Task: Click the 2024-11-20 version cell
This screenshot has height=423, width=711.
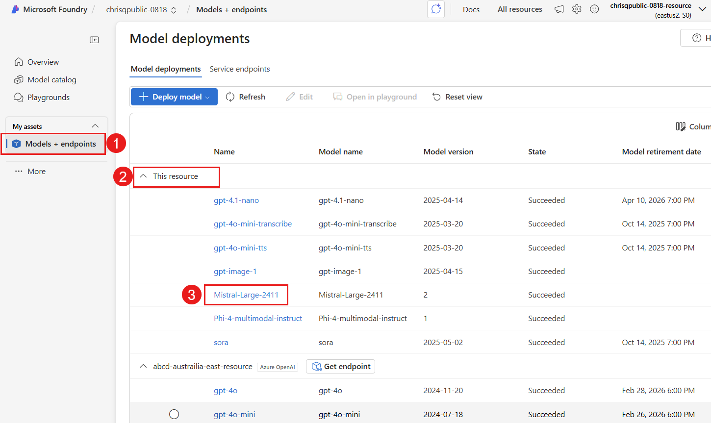Action: point(443,390)
